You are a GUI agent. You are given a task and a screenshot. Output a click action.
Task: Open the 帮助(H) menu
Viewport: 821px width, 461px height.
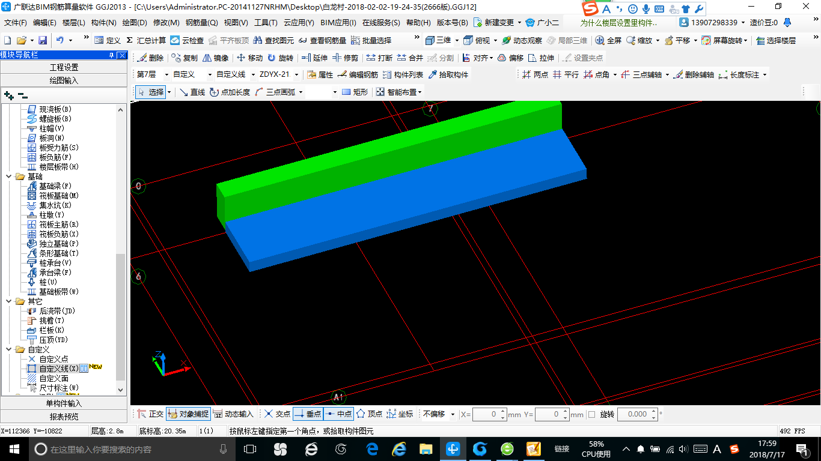tap(418, 22)
